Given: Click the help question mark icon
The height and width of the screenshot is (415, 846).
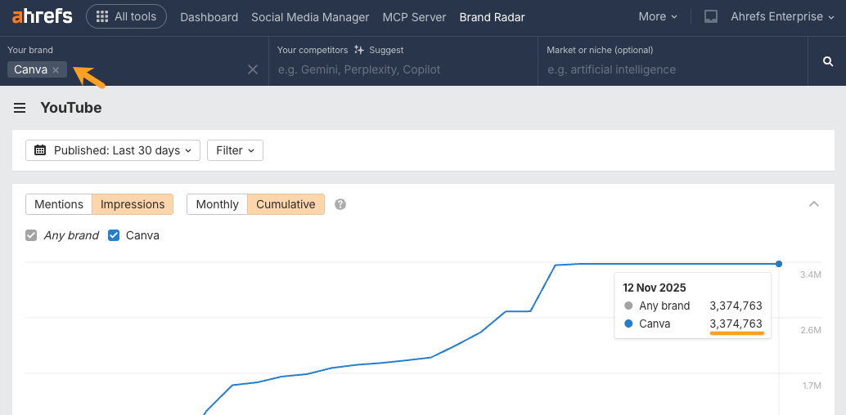Looking at the screenshot, I should tap(340, 204).
